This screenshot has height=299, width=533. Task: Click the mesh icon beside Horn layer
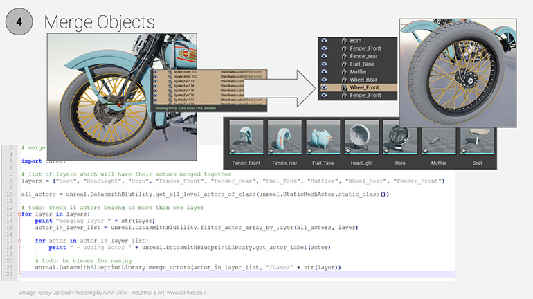[343, 41]
